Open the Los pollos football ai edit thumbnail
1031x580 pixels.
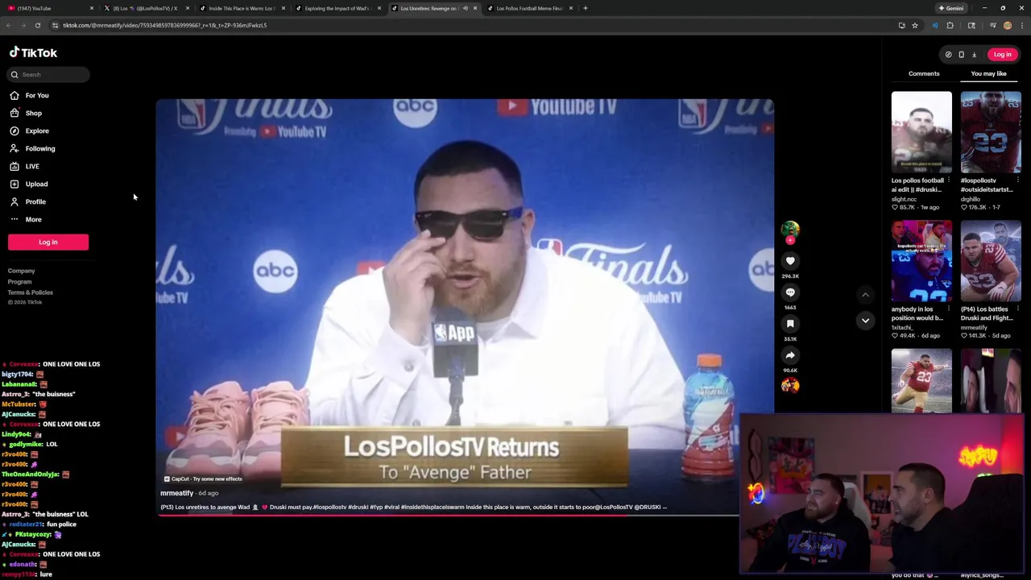click(x=921, y=132)
